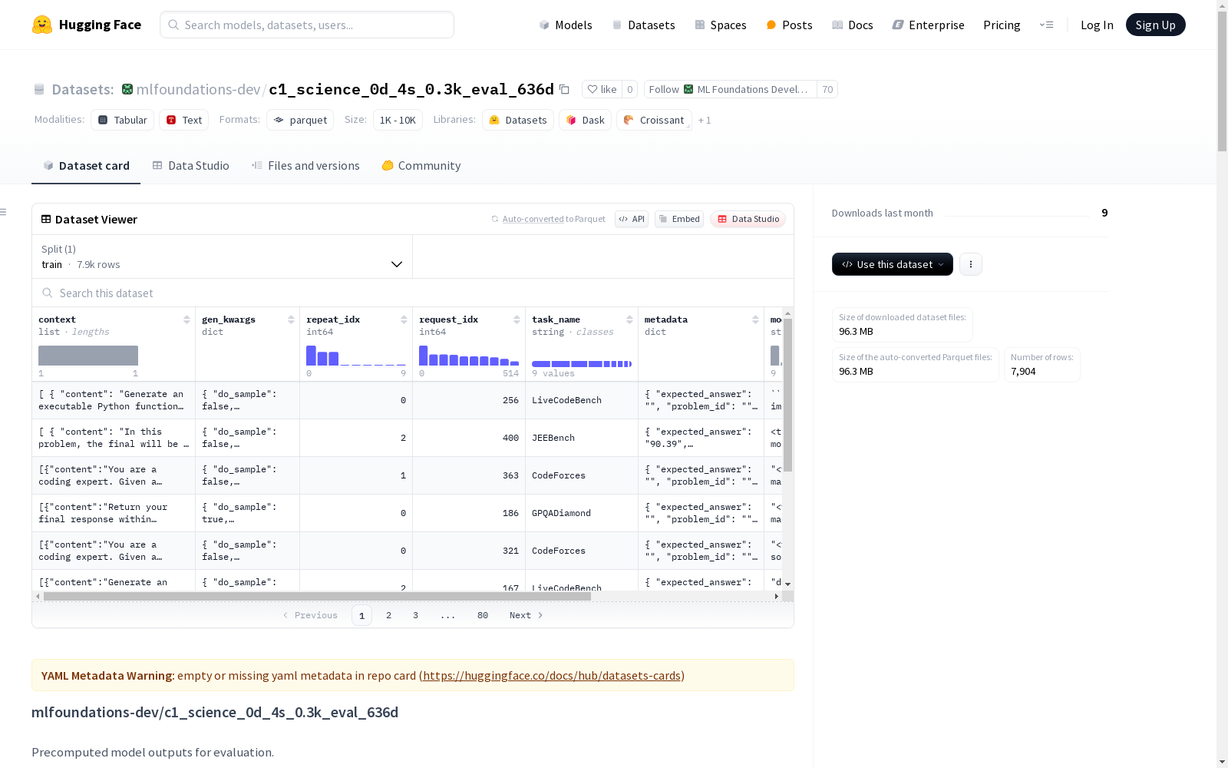Screen dimensions: 1228x768
Task: Open Data Studio from viewer header
Action: pos(748,219)
